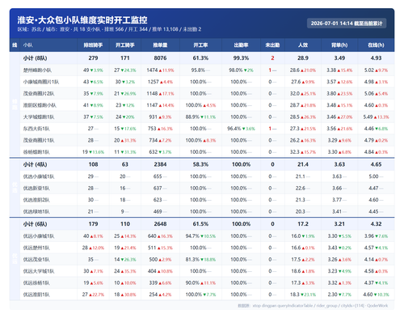
Task: Select the 优选淮阴2队 team name
Action: click(x=36, y=200)
